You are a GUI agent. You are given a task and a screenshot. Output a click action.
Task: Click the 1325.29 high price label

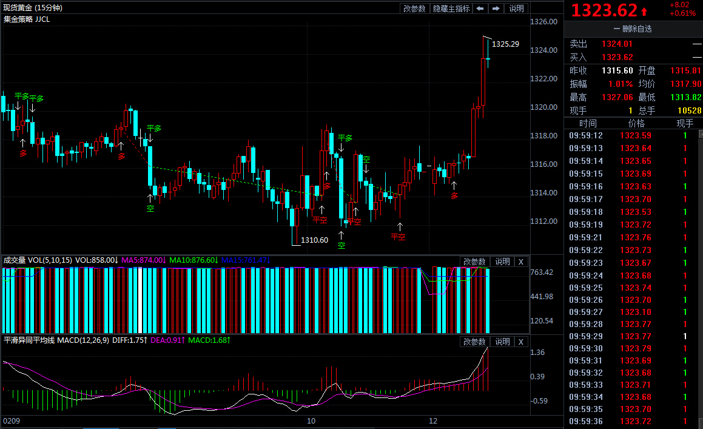point(505,44)
